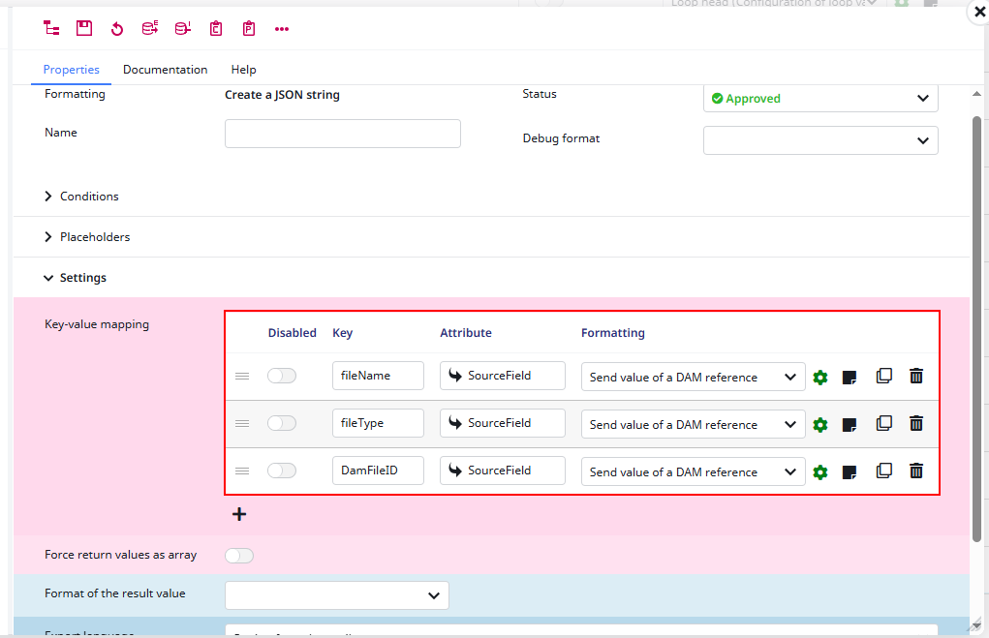
Task: Enable the Disabled toggle for fileName
Action: coord(282,375)
